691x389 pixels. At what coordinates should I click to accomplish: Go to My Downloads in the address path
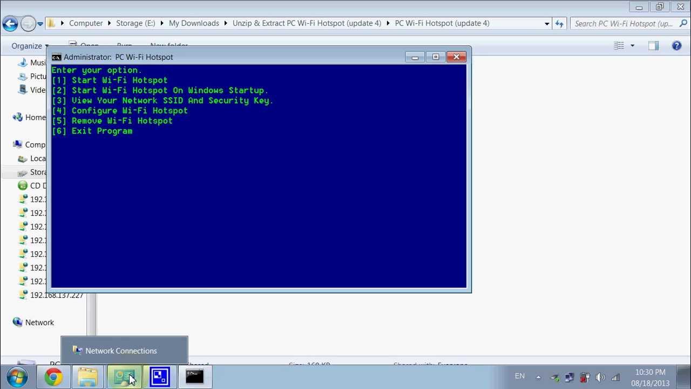tap(194, 23)
